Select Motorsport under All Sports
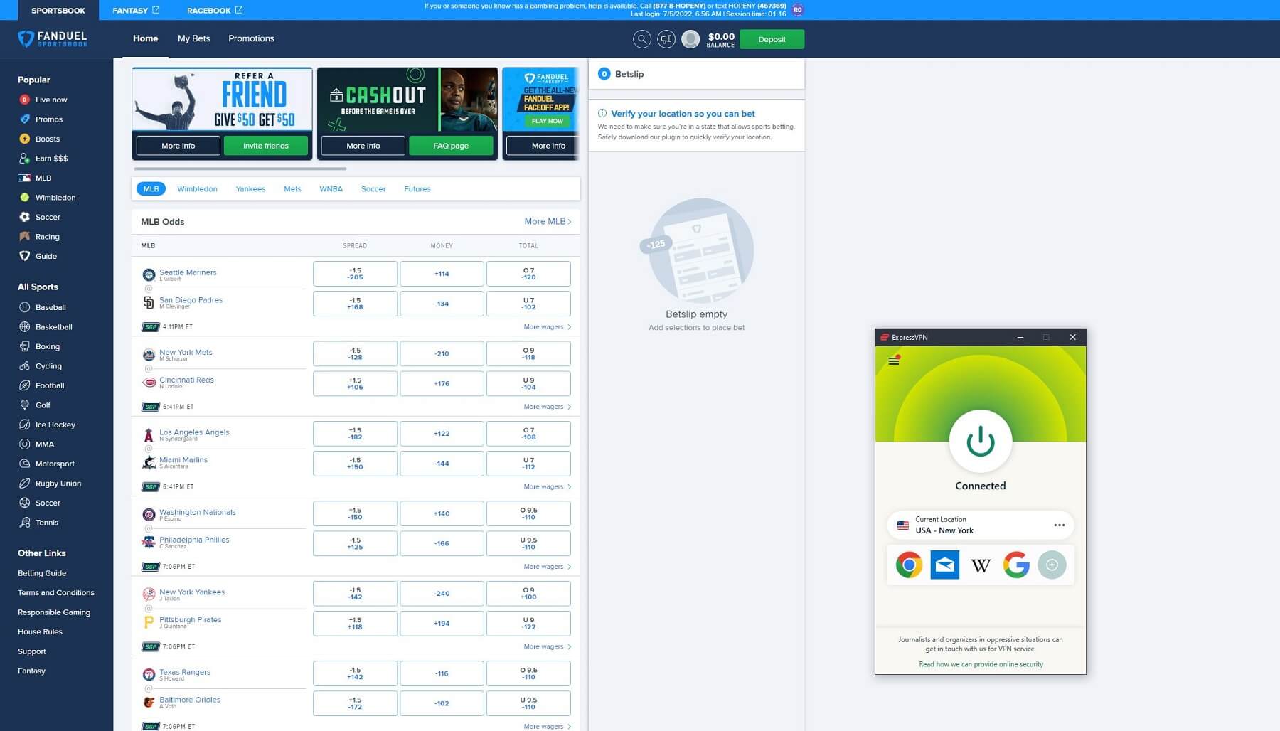 (47, 464)
